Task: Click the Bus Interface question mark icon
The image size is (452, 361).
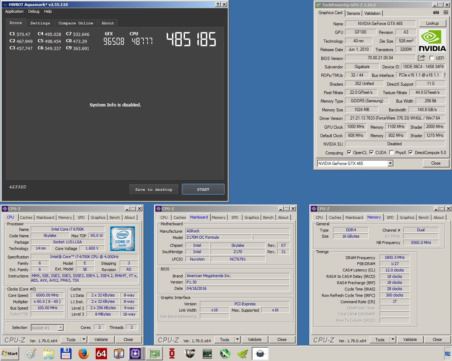Action: pyautogui.click(x=445, y=75)
